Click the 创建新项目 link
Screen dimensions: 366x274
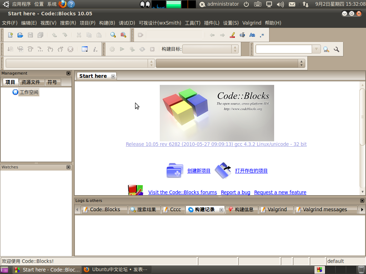coord(199,171)
